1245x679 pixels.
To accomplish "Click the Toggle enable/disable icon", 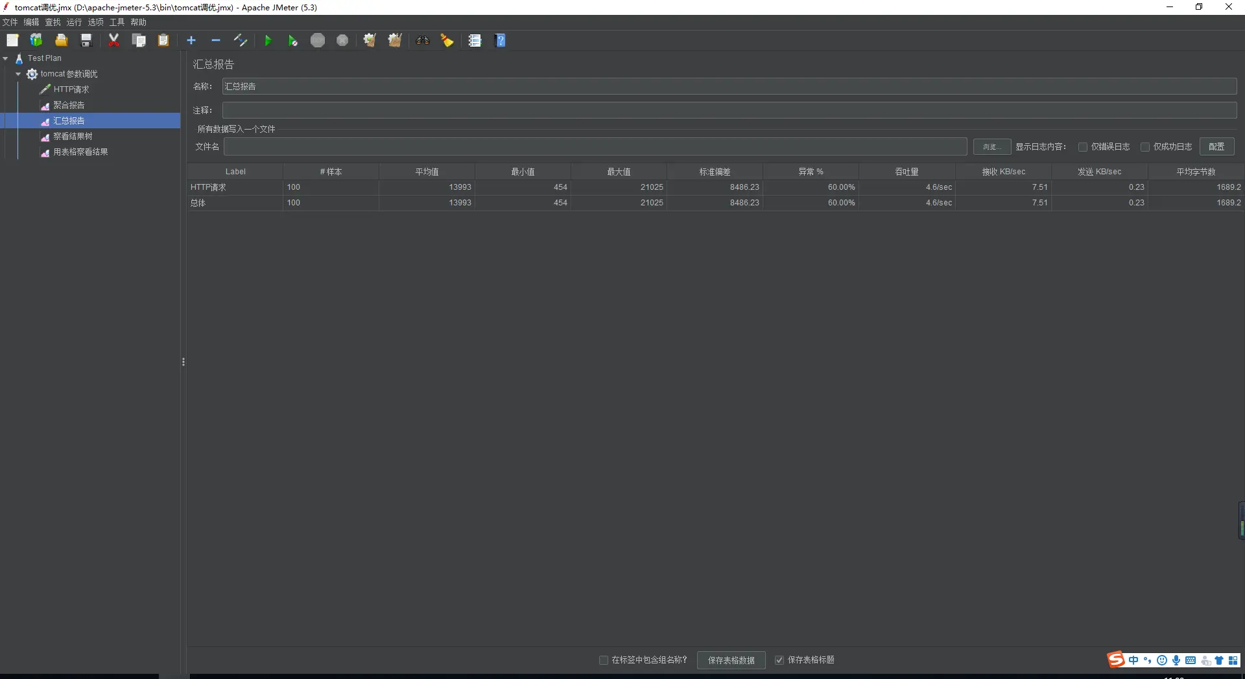I will pyautogui.click(x=241, y=40).
